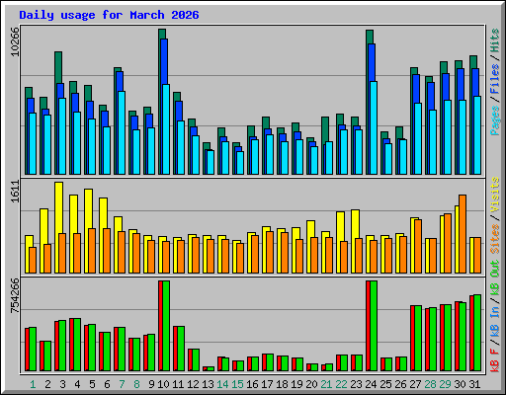This screenshot has height=395, width=506.
Task: Select weekend day 14 label
Action: [222, 384]
